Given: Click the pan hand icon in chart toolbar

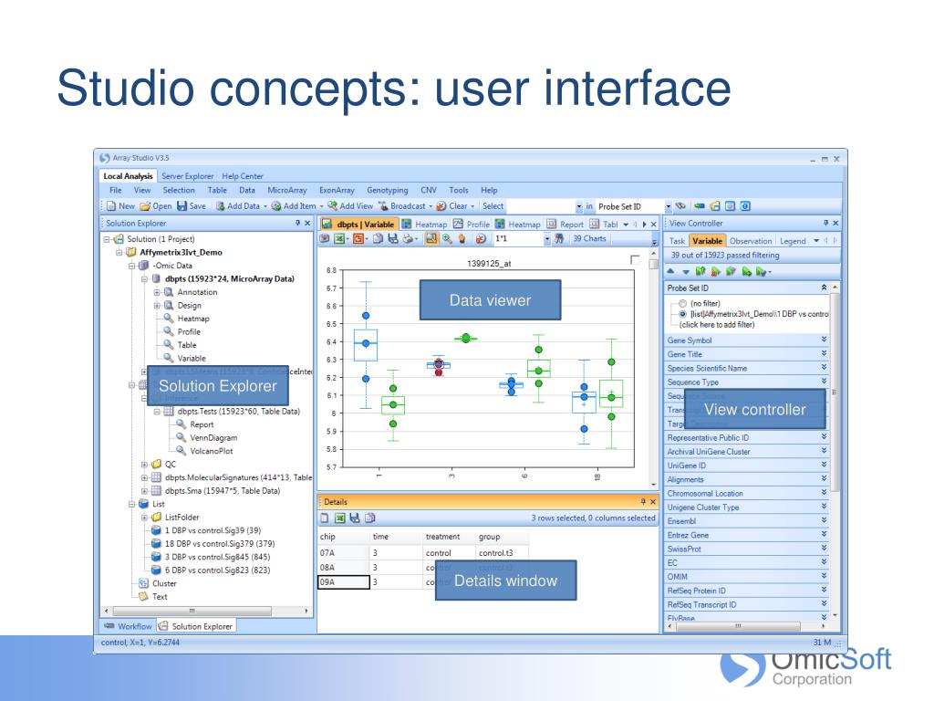Looking at the screenshot, I should 462,239.
